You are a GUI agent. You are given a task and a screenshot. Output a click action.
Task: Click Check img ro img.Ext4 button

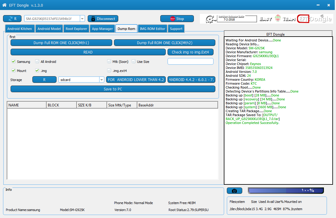click(190, 52)
